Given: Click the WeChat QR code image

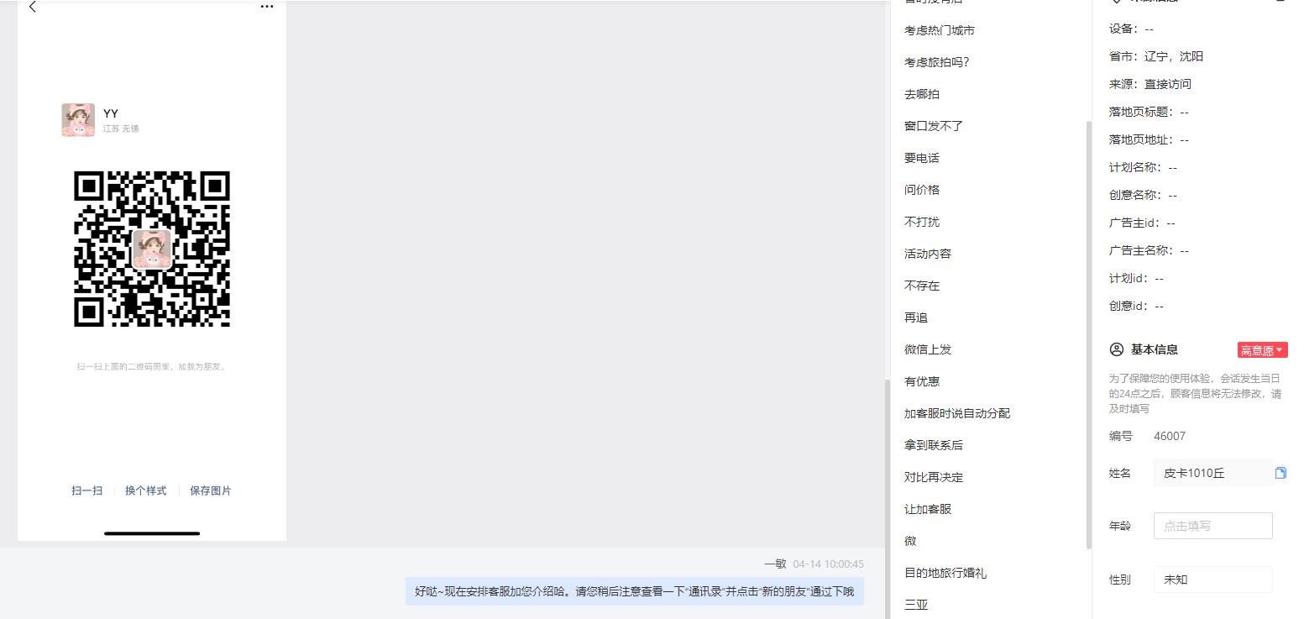Looking at the screenshot, I should click(x=152, y=249).
